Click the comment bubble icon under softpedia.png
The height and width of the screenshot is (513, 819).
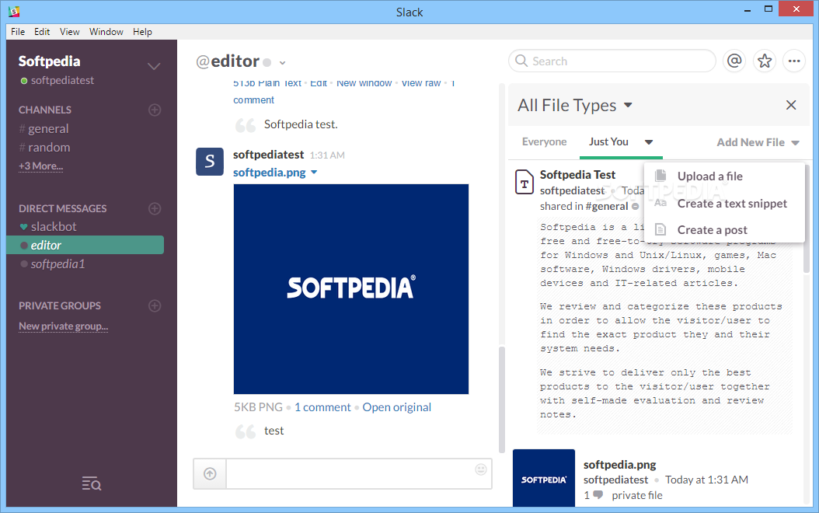click(598, 494)
